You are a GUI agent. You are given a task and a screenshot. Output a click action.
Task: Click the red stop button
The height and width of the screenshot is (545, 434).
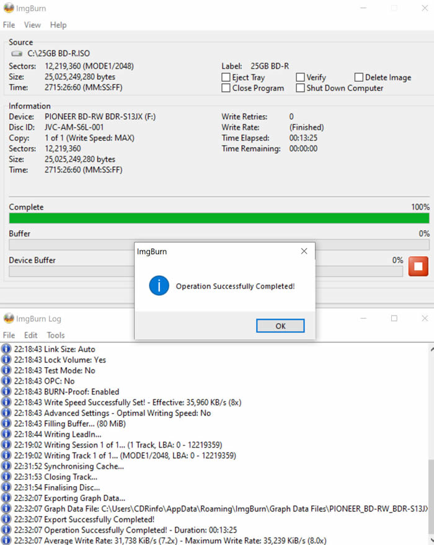418,266
